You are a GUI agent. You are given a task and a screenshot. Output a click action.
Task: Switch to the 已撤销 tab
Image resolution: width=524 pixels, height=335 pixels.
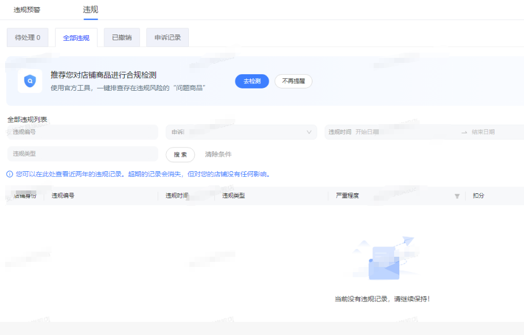(121, 38)
